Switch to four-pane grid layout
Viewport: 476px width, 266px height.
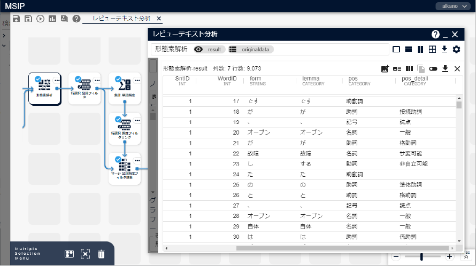(x=432, y=50)
